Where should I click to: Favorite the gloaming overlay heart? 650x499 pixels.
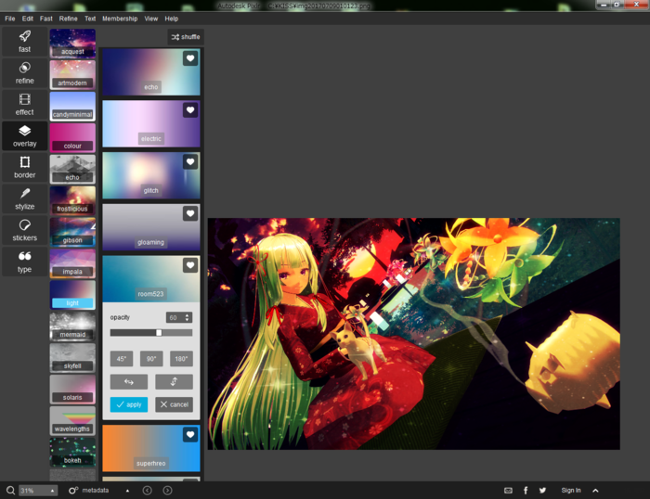click(x=190, y=213)
